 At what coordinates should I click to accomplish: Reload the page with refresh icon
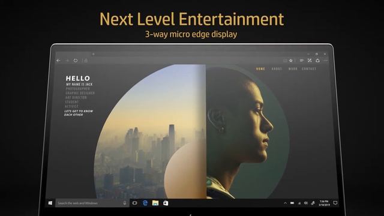click(x=76, y=61)
